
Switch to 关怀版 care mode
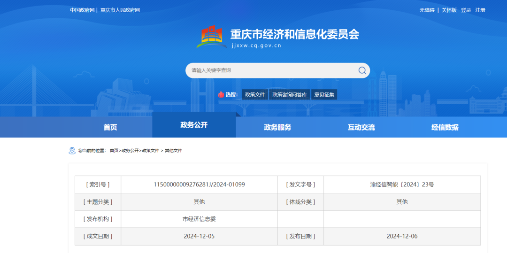(x=449, y=10)
